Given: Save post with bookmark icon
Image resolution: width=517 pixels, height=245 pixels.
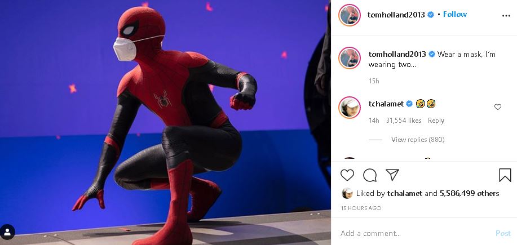Looking at the screenshot, I should pyautogui.click(x=505, y=175).
